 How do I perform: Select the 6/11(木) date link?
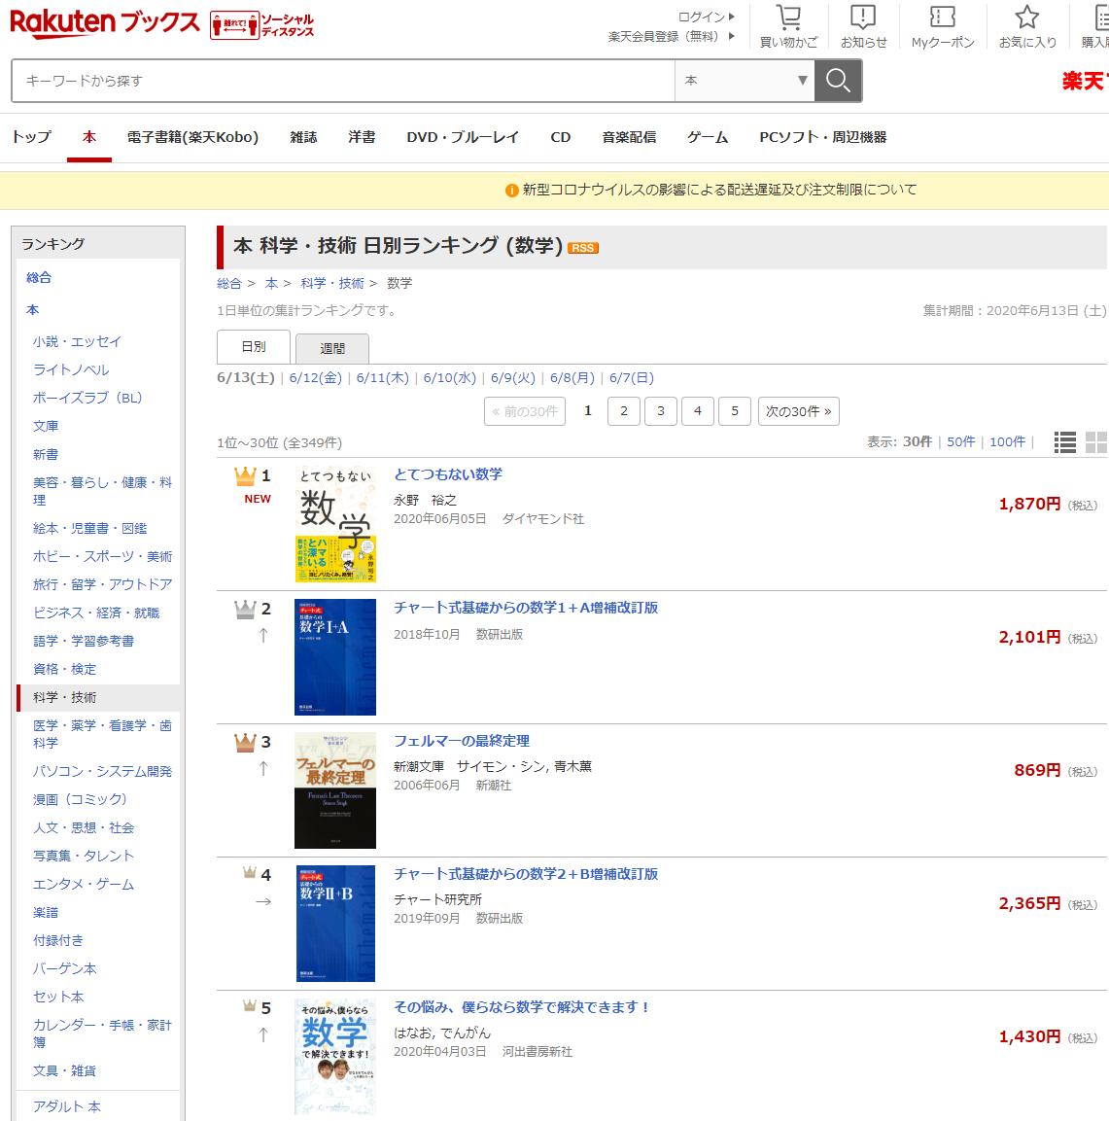pyautogui.click(x=383, y=378)
